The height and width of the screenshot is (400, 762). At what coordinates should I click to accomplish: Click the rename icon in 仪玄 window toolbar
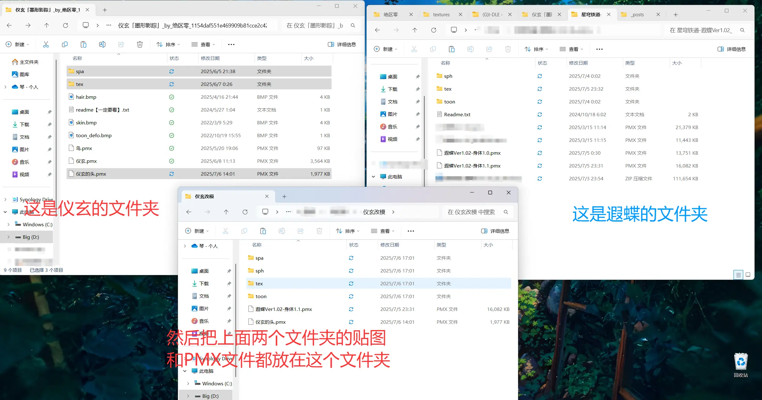102,44
